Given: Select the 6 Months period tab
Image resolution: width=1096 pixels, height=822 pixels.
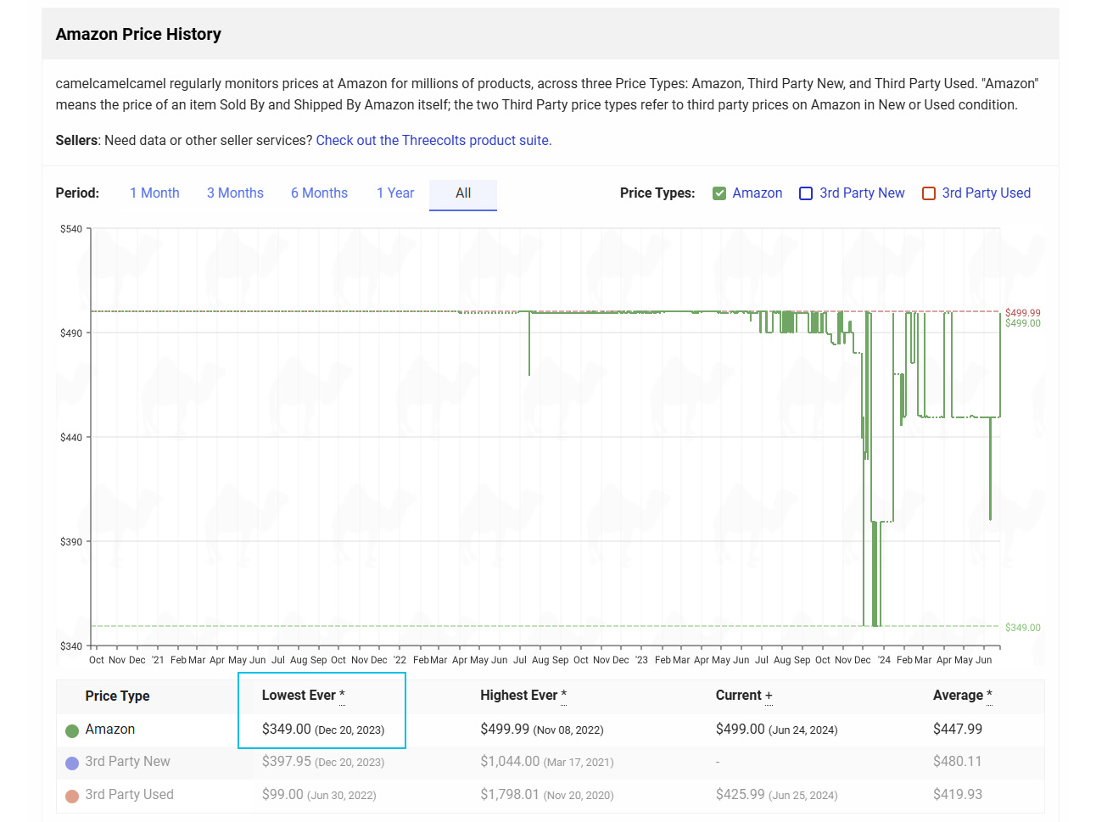Looking at the screenshot, I should click(319, 193).
